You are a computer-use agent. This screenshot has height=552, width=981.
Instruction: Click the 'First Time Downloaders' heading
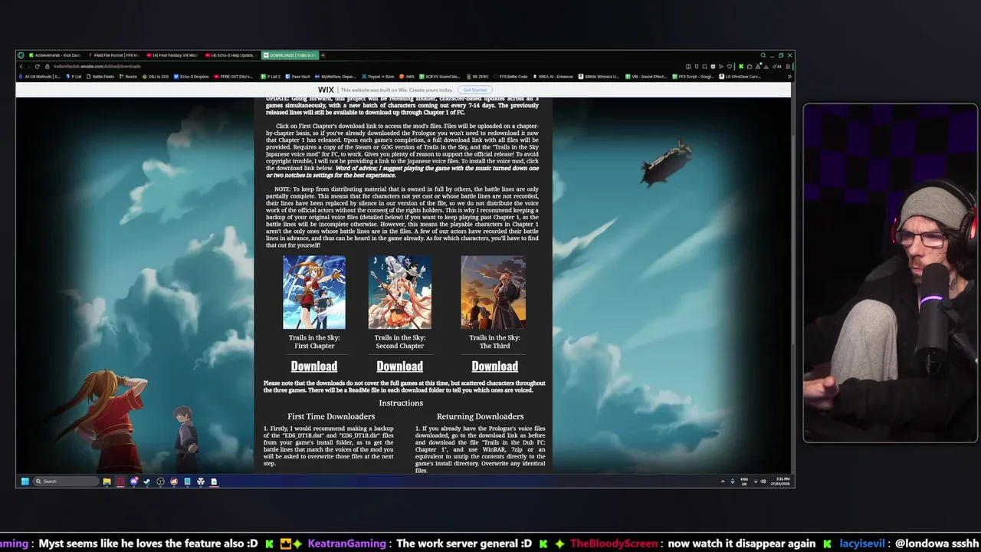tap(331, 416)
